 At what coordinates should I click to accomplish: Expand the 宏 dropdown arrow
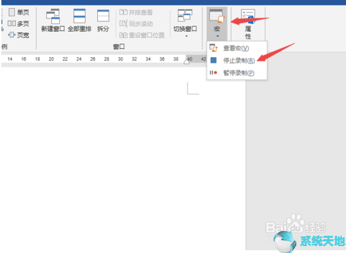point(217,36)
